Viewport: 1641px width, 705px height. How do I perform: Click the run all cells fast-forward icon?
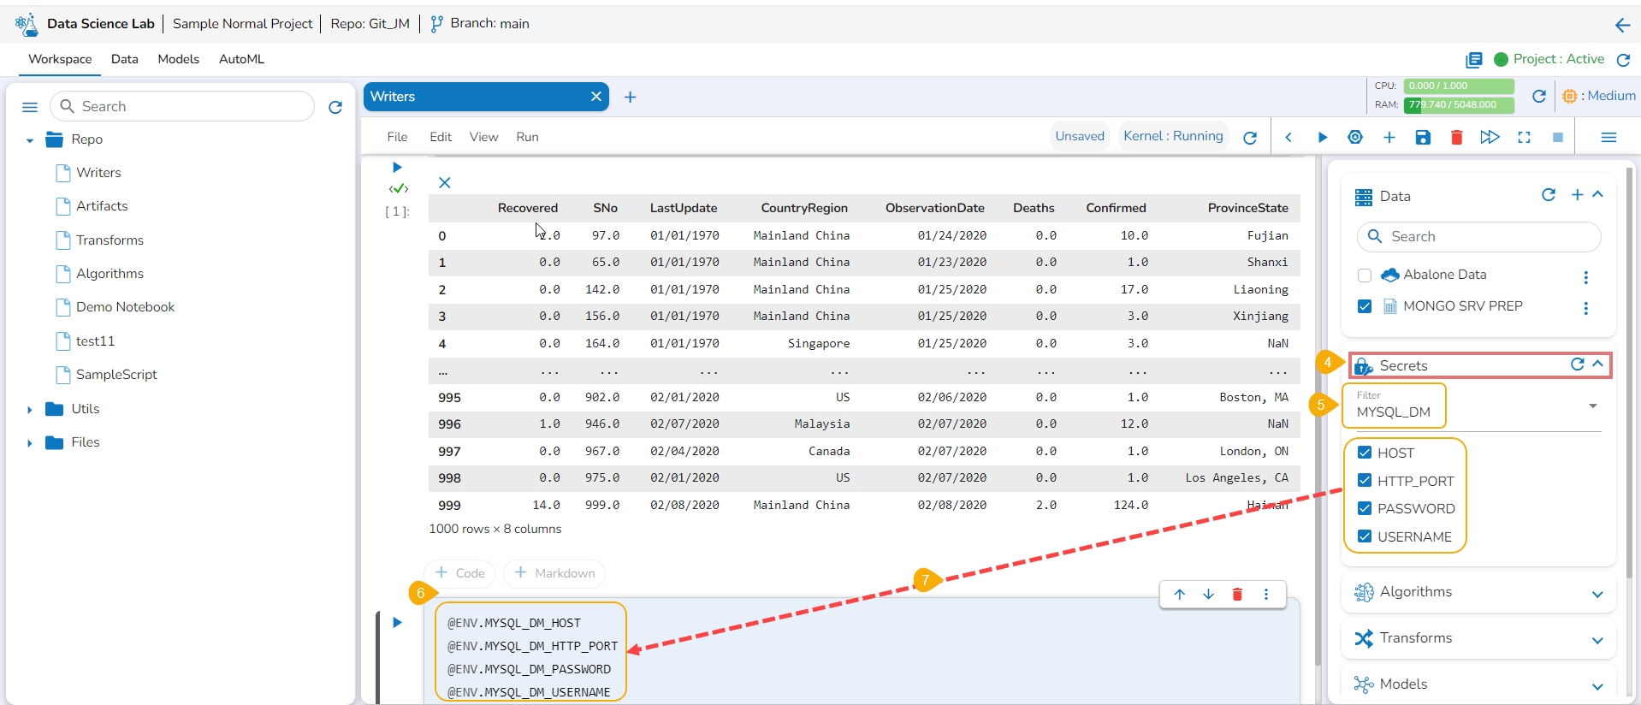[1490, 138]
